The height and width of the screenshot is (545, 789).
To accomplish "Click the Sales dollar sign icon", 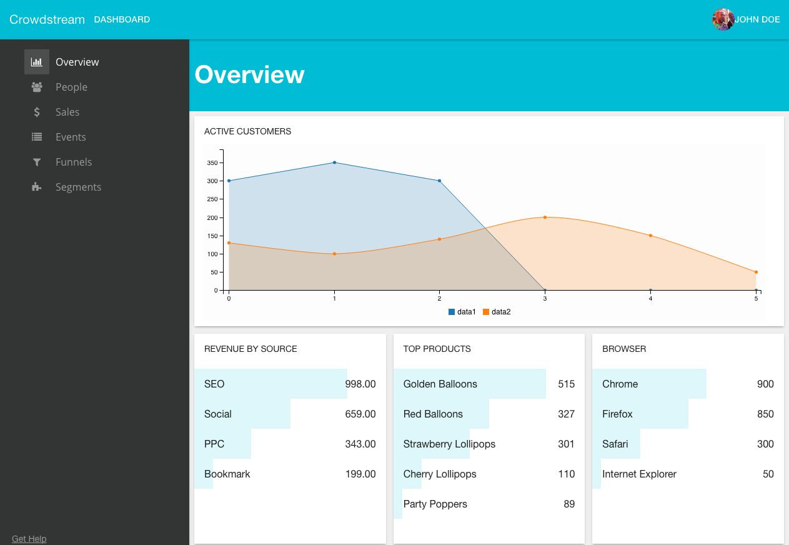I will point(37,112).
